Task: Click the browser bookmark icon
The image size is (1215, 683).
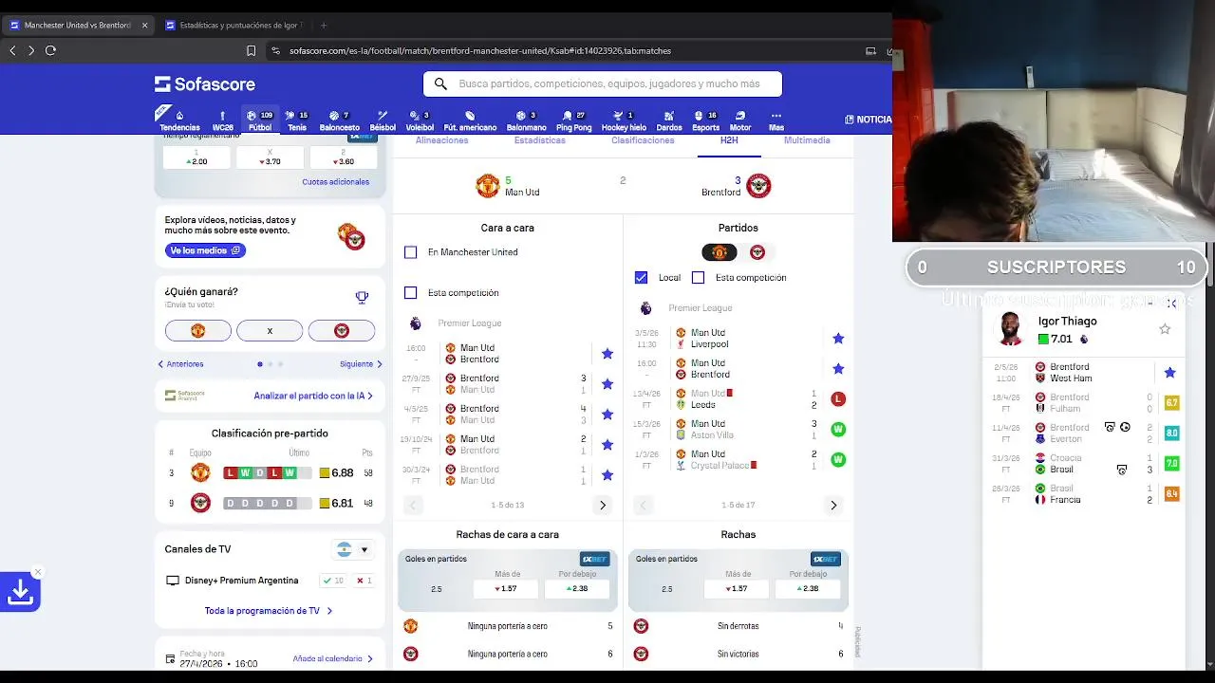Action: pos(251,50)
